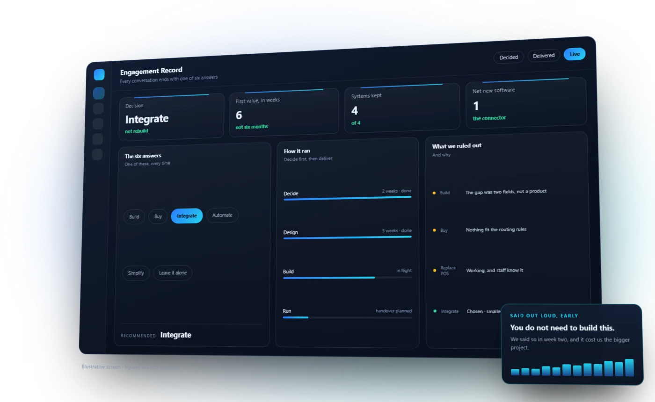Click "the connector" green caption
Image resolution: width=655 pixels, height=402 pixels.
coord(489,118)
